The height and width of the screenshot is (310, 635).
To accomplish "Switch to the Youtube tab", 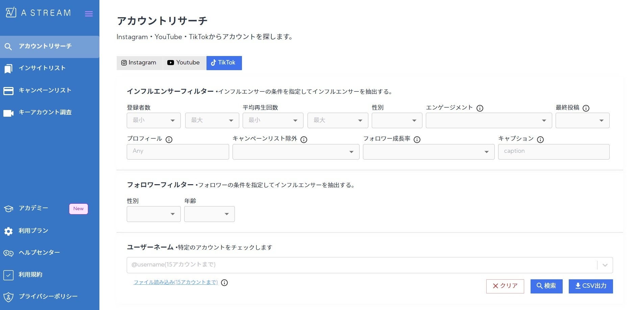I will (x=184, y=63).
